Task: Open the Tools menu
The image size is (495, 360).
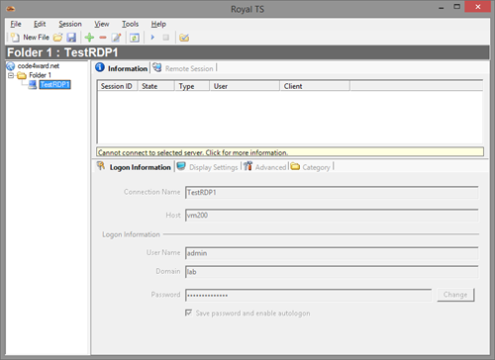Action: coord(130,24)
